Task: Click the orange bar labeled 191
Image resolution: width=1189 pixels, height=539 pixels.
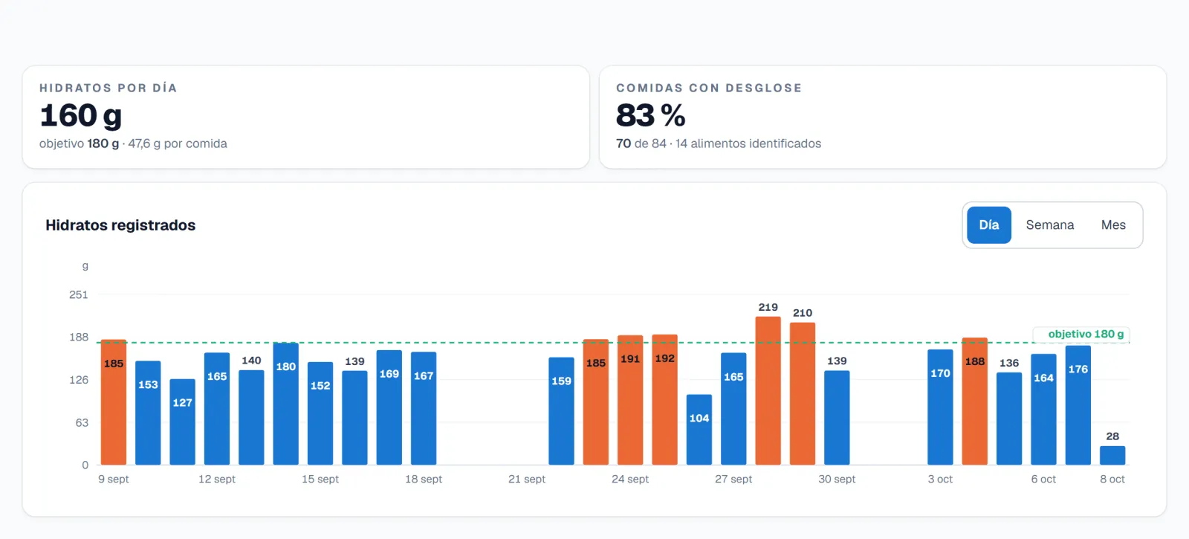Action: [630, 401]
